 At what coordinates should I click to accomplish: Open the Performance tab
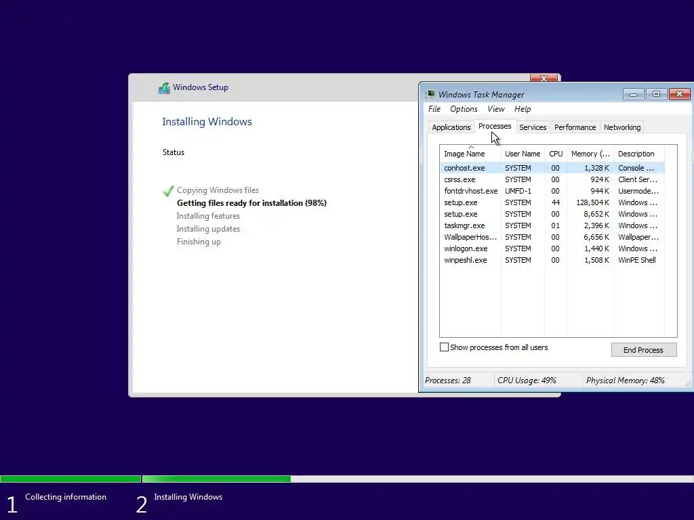point(575,127)
